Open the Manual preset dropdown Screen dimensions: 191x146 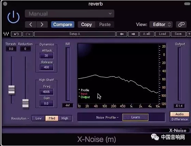tap(70, 14)
